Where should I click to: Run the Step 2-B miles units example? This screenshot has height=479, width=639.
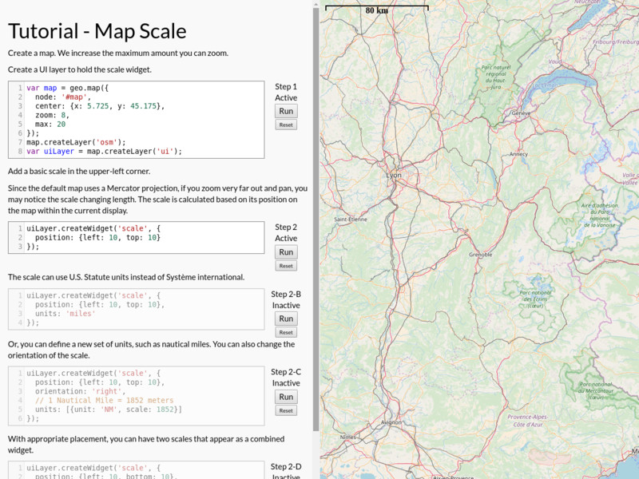[286, 318]
